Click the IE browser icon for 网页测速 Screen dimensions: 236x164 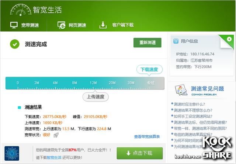62,25
